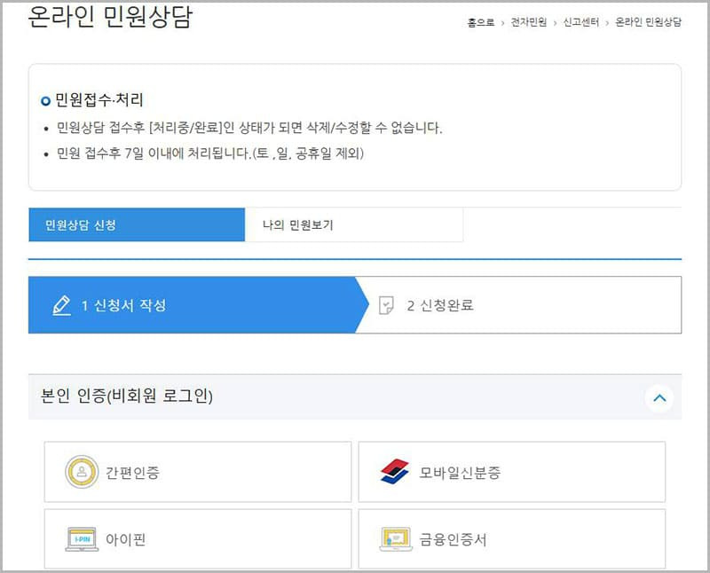
Task: Select the 간편인증 person badge icon
Action: pyautogui.click(x=82, y=470)
